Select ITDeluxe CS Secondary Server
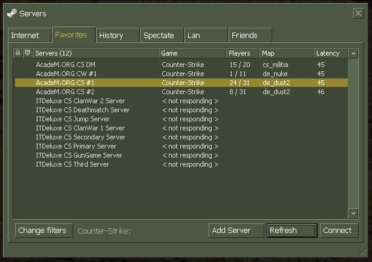The width and height of the screenshot is (372, 262). click(x=181, y=137)
